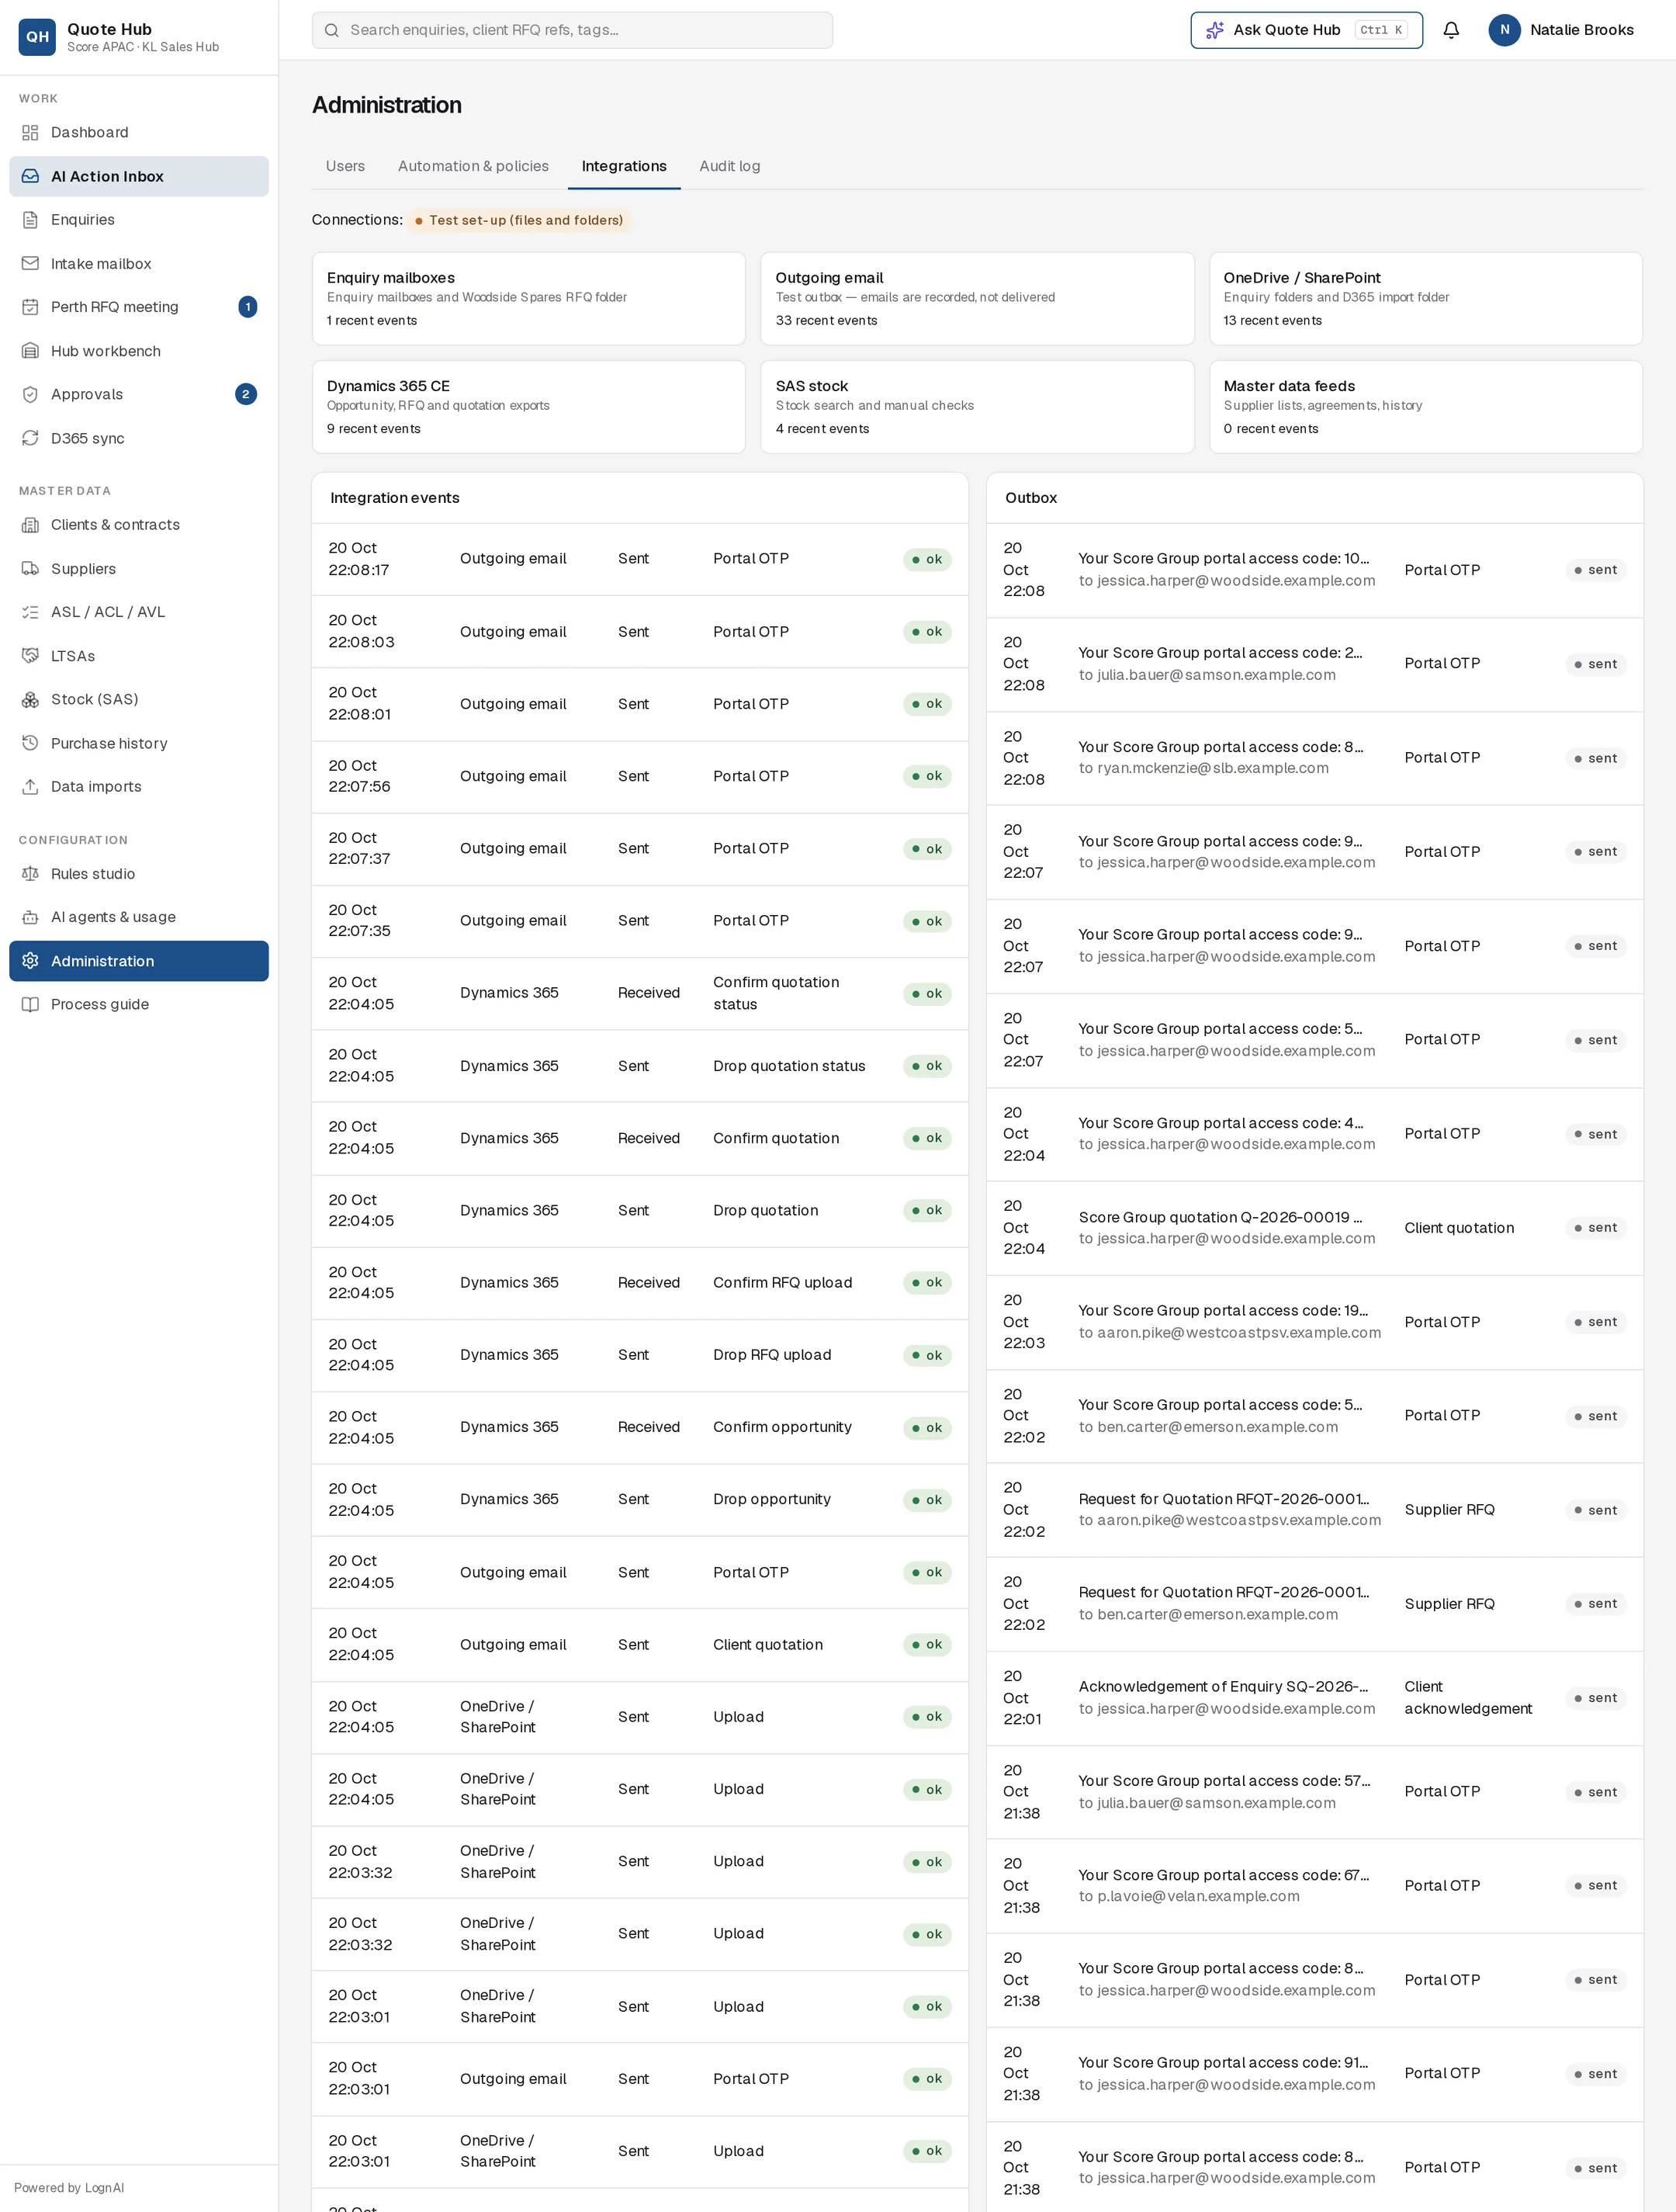Screen dimensions: 1676x2212
Task: Select the OneDrive / SharePoint connection card
Action: click(x=1425, y=299)
